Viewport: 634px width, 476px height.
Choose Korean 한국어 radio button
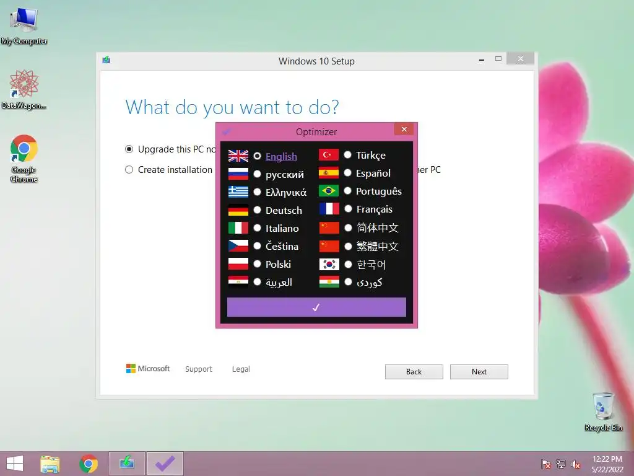point(348,264)
